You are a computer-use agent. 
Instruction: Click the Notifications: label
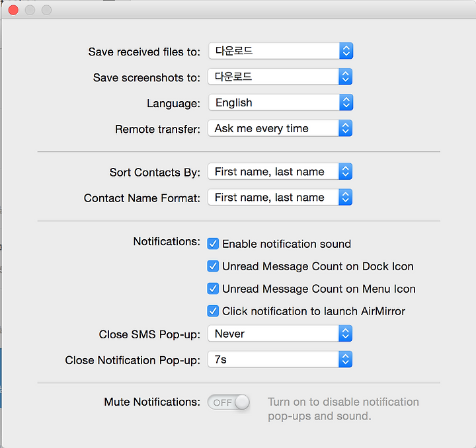tap(167, 241)
